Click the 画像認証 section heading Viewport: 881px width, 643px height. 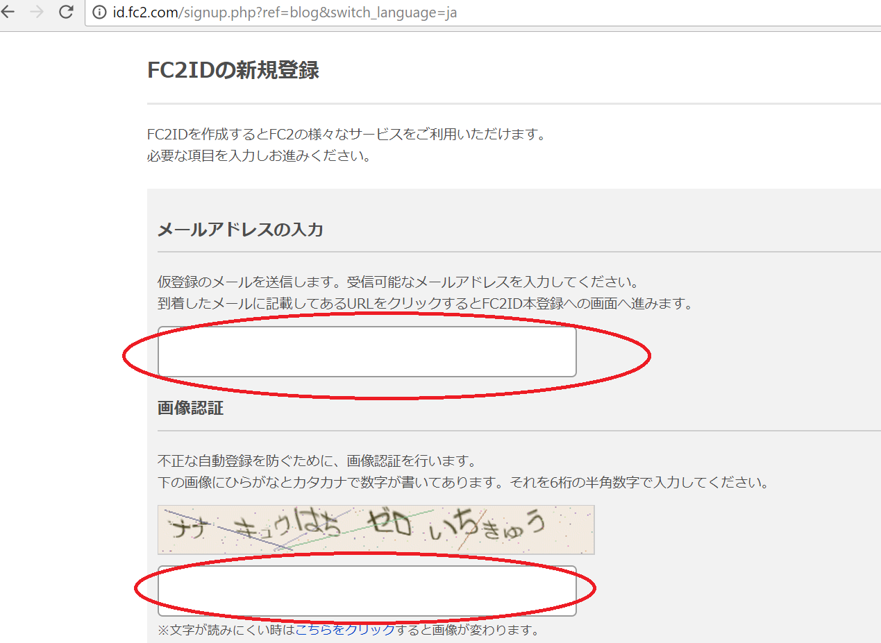(190, 408)
